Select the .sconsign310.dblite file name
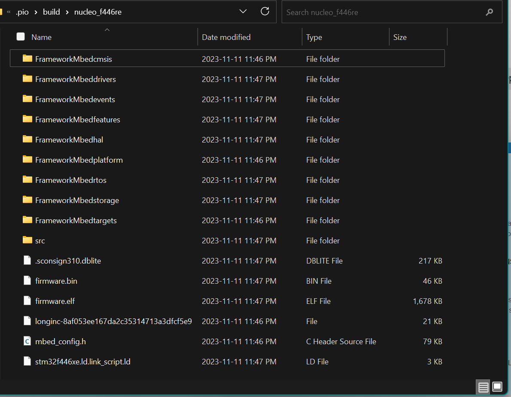Screen dimensions: 511x397 [x=68, y=261]
